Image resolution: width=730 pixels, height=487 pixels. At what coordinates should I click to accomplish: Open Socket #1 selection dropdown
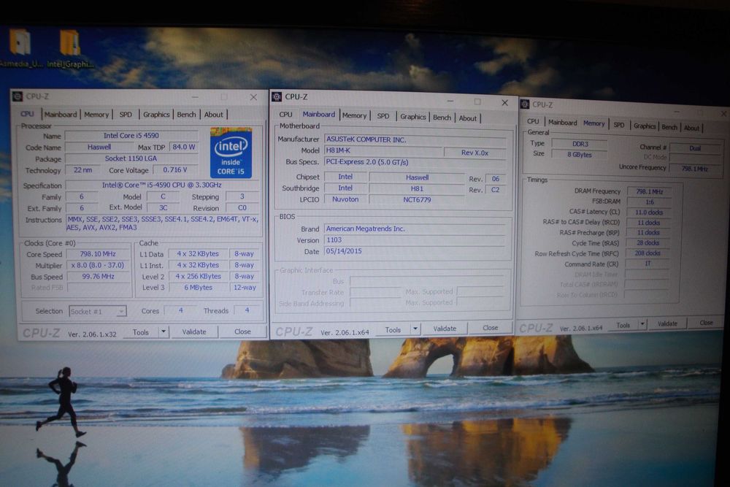pos(98,311)
